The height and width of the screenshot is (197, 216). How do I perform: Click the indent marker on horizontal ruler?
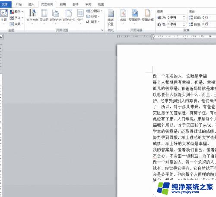pyautogui.click(x=152, y=37)
